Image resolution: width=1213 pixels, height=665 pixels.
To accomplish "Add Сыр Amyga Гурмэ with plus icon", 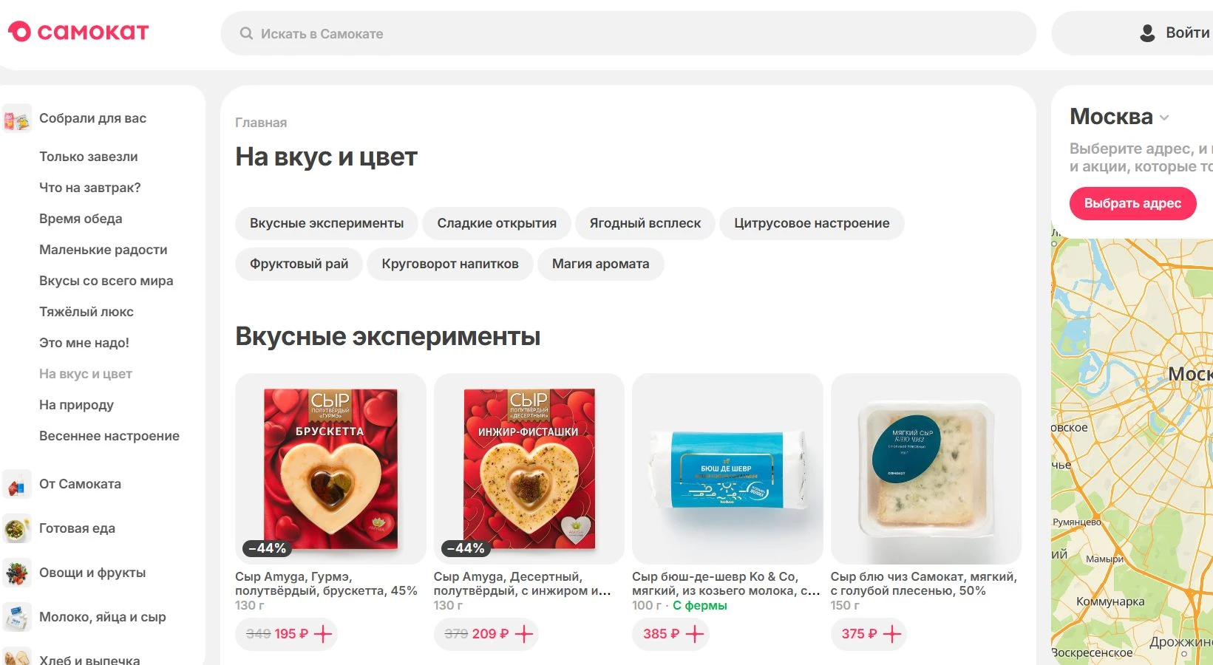I will point(323,634).
